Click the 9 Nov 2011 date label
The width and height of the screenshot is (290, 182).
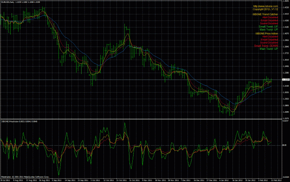tap(147, 180)
